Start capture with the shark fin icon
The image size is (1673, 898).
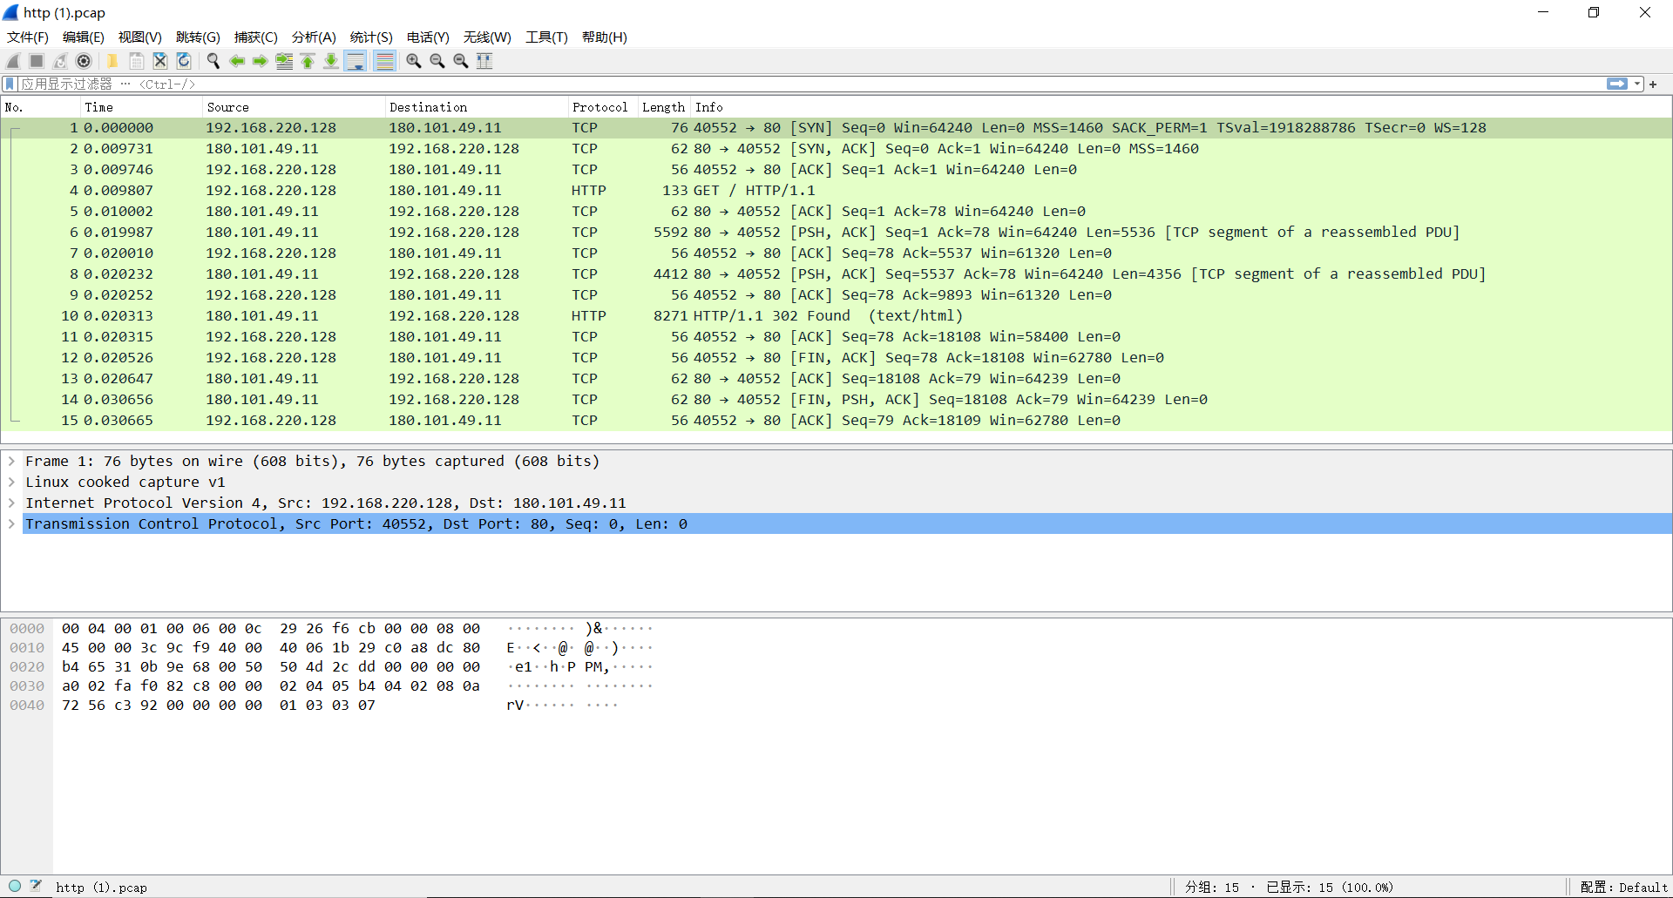click(x=13, y=61)
